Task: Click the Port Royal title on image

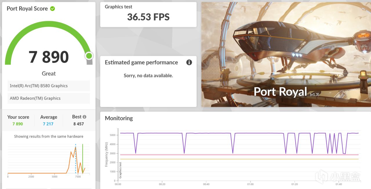Action: 280,91
